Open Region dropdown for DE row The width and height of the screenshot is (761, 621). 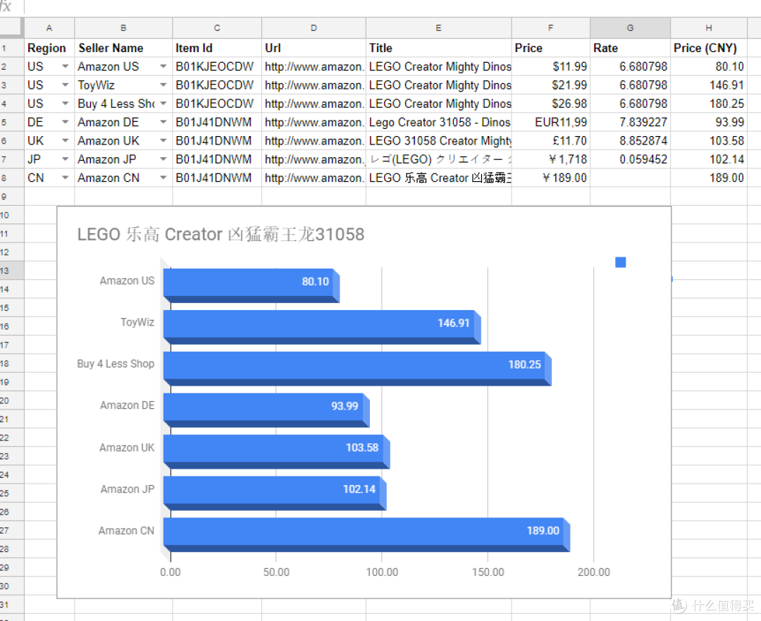click(x=65, y=122)
